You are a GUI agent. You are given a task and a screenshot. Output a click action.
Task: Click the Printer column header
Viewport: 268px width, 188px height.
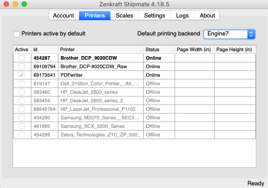[101, 49]
